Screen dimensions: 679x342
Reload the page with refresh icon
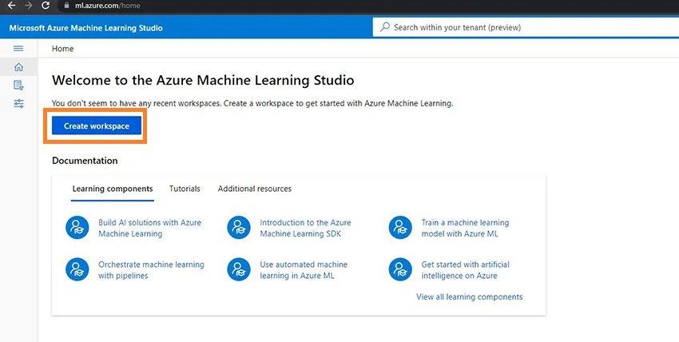(46, 6)
